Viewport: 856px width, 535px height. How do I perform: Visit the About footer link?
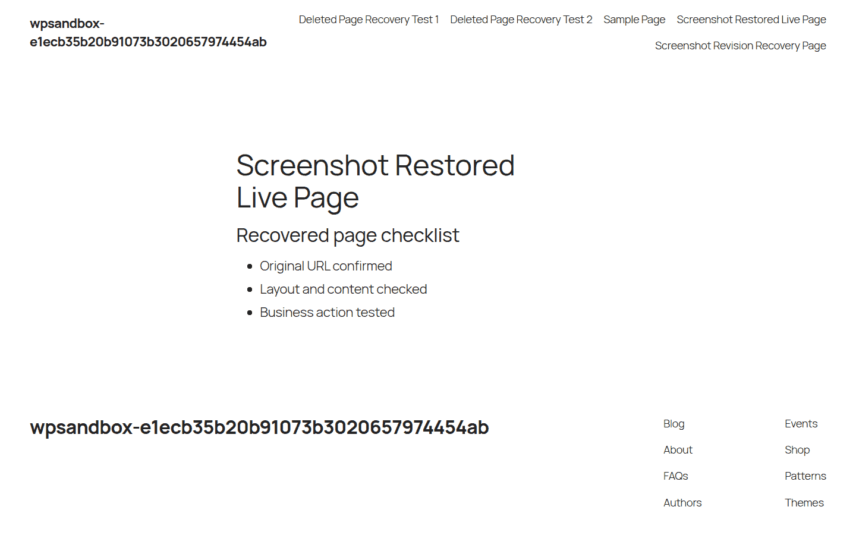pyautogui.click(x=678, y=450)
